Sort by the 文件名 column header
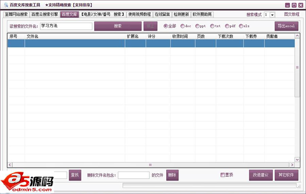 [75, 37]
